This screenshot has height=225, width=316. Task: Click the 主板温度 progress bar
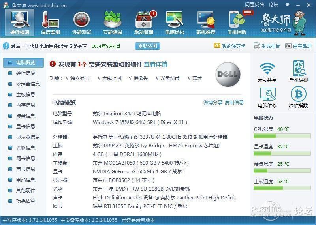282,188
